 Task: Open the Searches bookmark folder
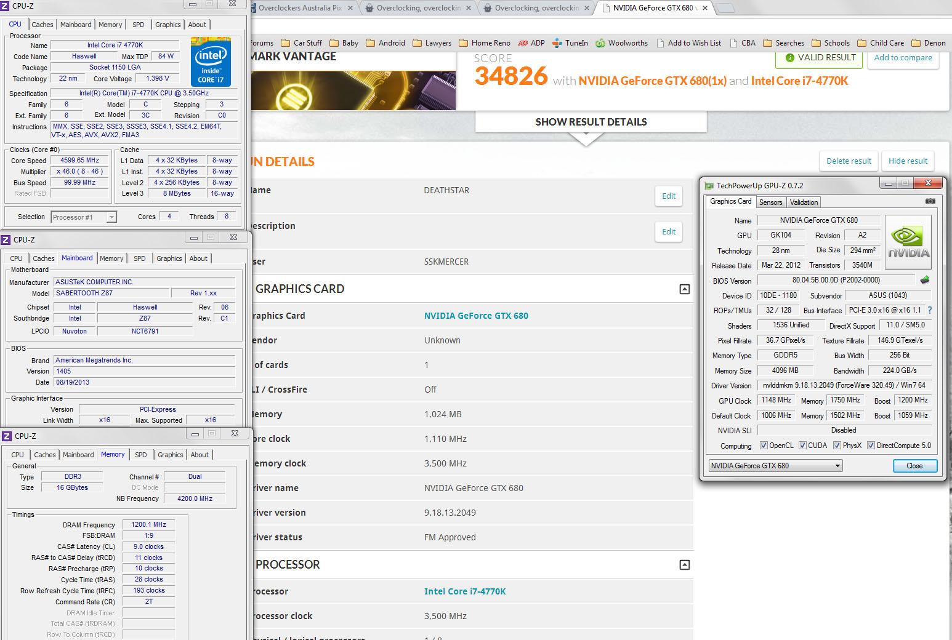click(783, 43)
